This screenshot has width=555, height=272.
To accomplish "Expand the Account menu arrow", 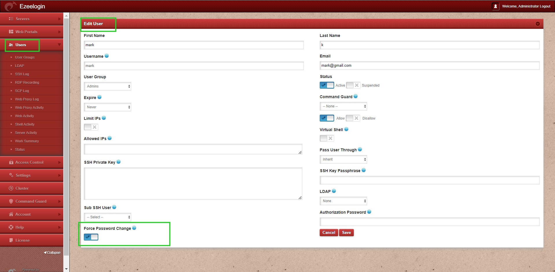I will coord(60,214).
